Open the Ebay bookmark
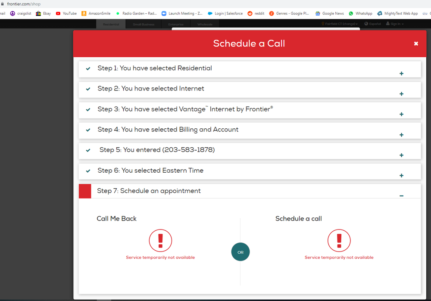Image resolution: width=431 pixels, height=301 pixels. 44,13
